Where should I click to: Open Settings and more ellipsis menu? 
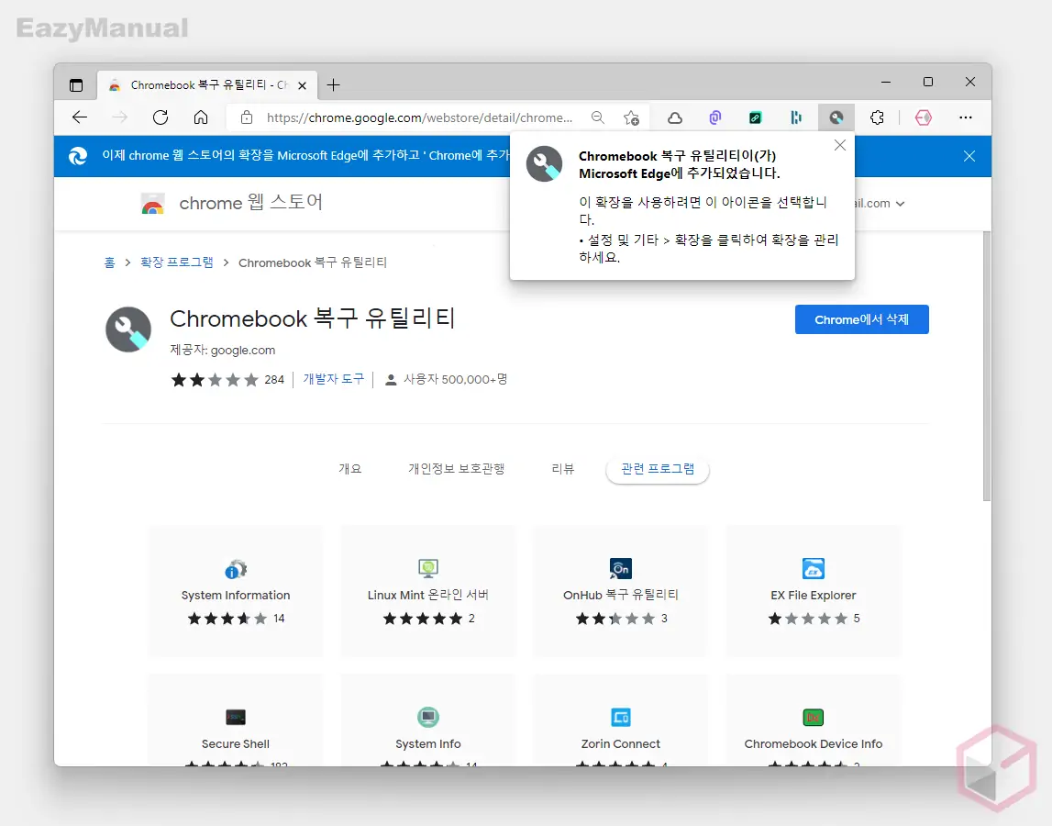click(x=966, y=117)
